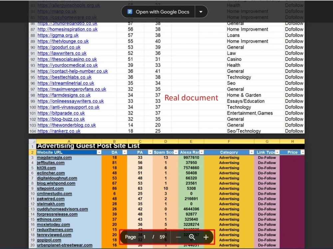
Task: Open the Website URL column filter dropdown
Action: [99, 152]
